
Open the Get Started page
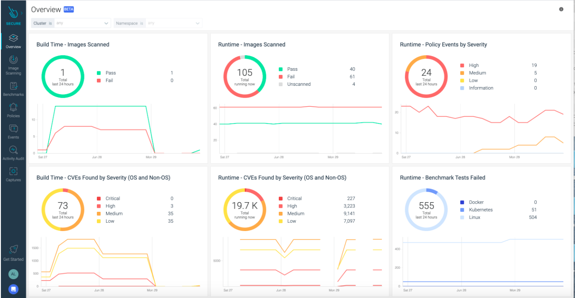[x=13, y=254]
